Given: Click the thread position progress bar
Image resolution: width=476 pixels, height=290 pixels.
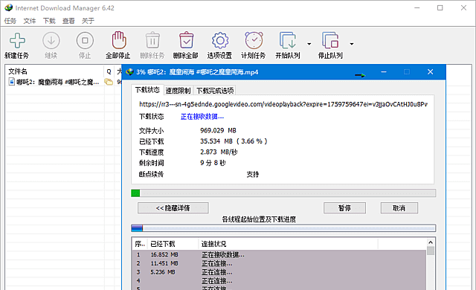Looking at the screenshot, I should tap(283, 228).
